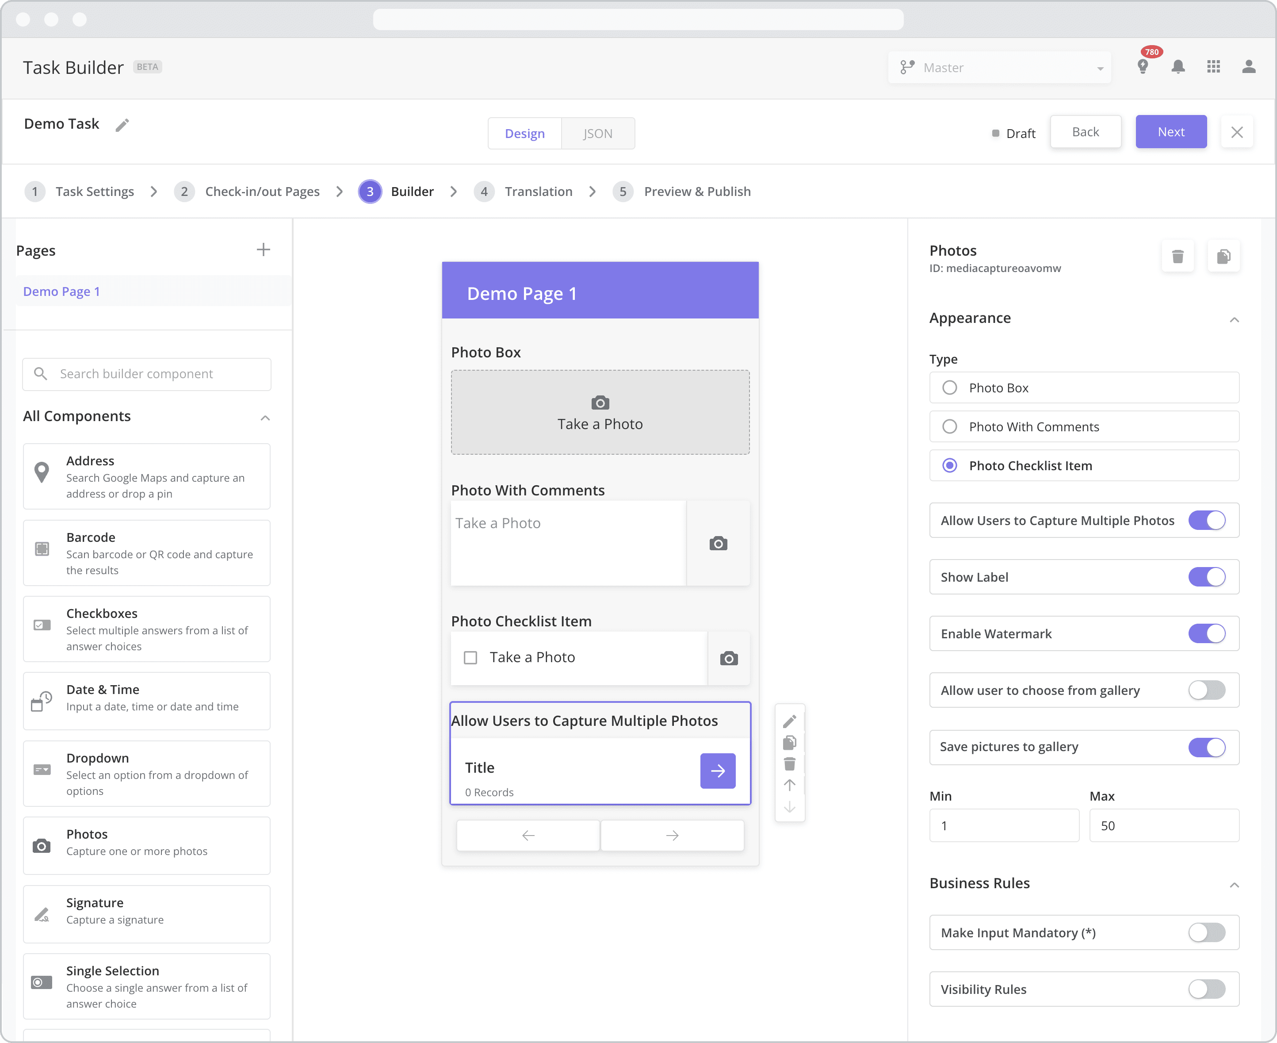Viewport: 1277px width, 1043px height.
Task: Open the notifications bell
Action: tap(1178, 67)
